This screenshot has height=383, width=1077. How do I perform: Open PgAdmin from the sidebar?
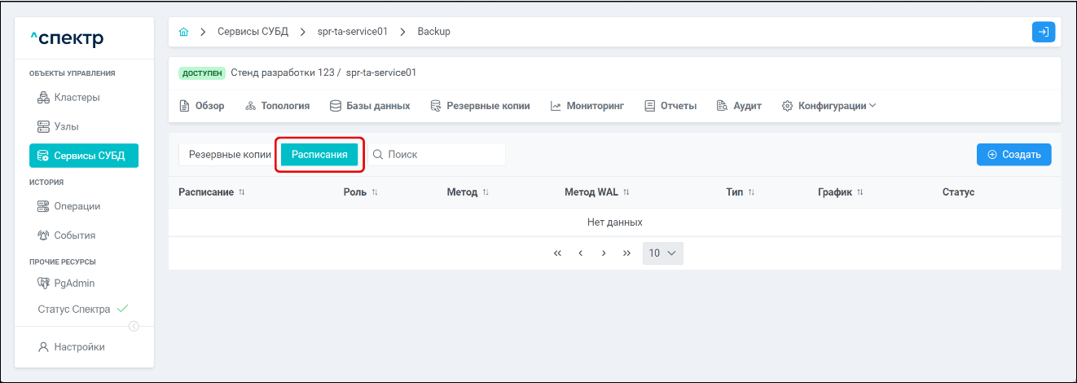[74, 284]
